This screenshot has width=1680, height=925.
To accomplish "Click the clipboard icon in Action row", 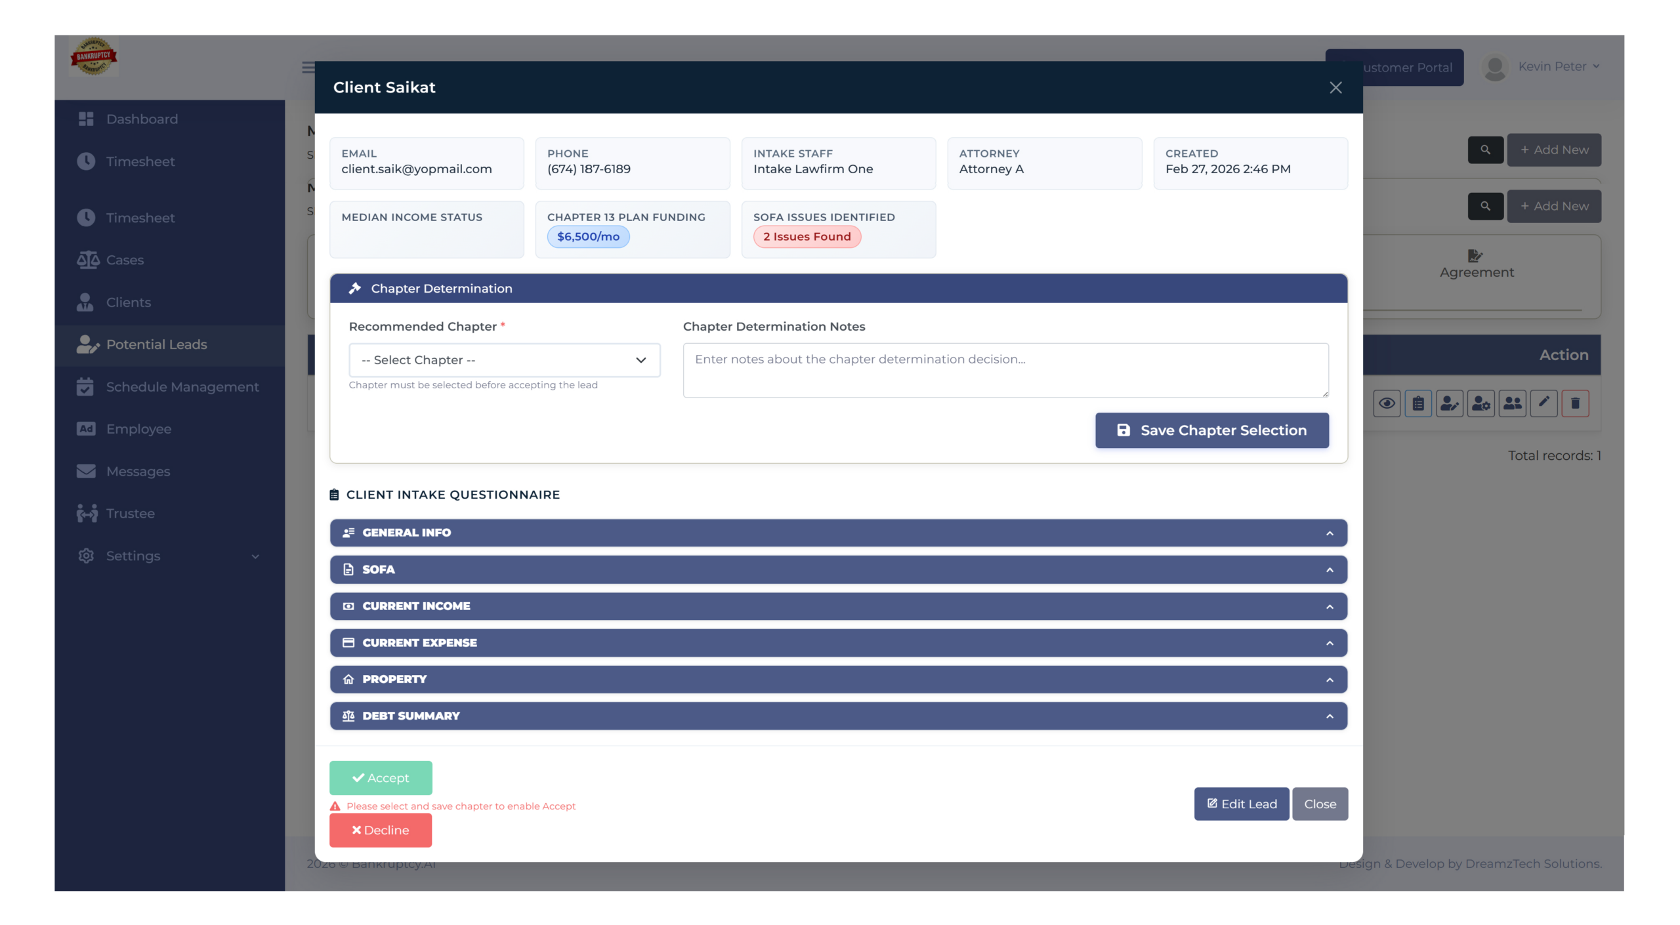I will [x=1418, y=403].
